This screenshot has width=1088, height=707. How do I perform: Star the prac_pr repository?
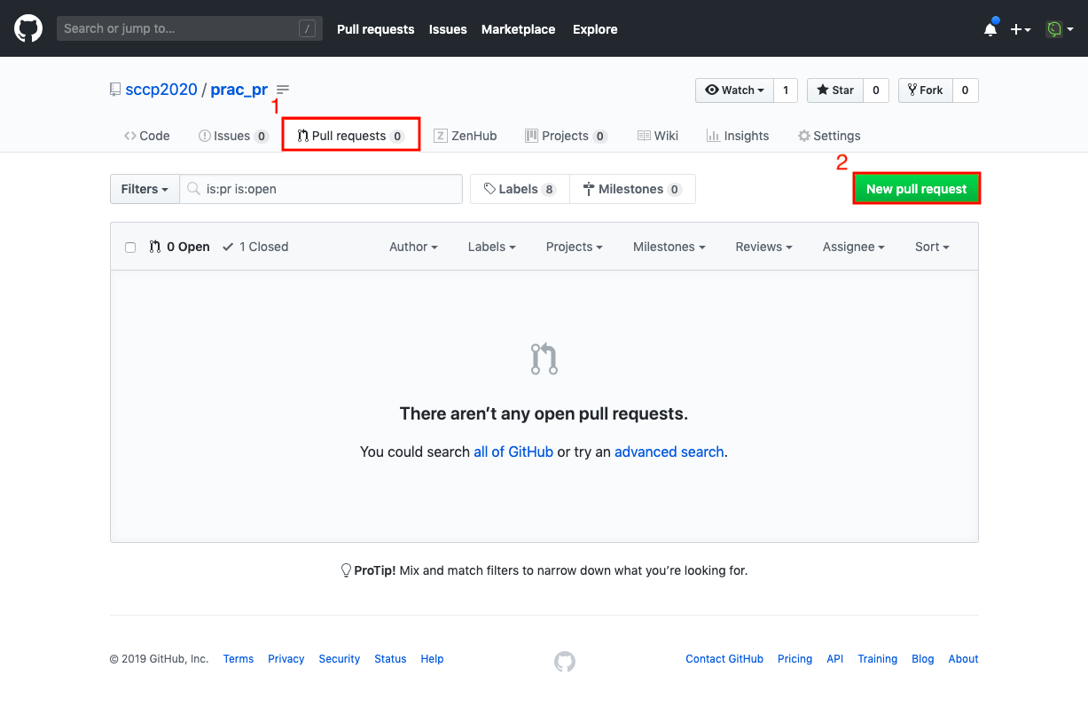[x=835, y=90]
